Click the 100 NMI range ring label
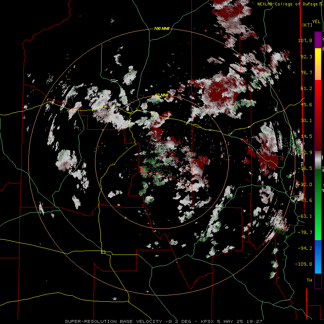The image size is (324, 324). click(x=162, y=28)
